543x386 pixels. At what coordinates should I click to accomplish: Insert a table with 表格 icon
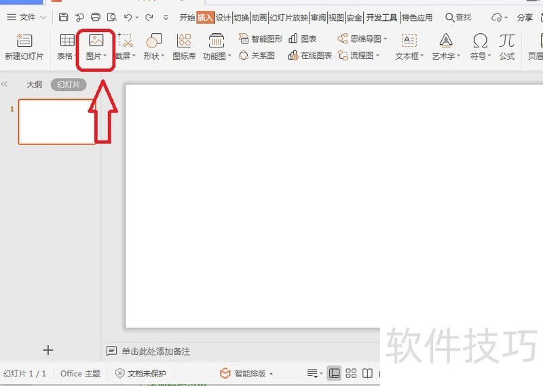[67, 47]
